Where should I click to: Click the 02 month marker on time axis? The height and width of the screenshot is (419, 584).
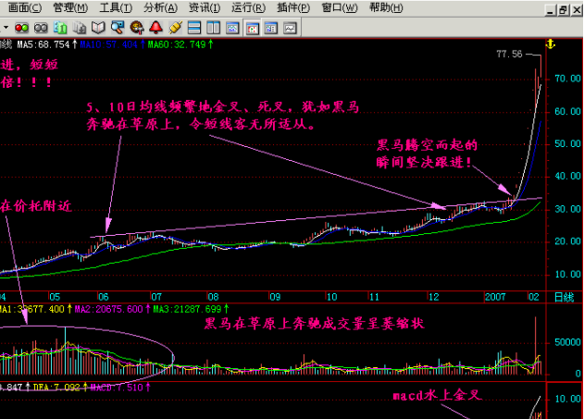pyautogui.click(x=533, y=297)
